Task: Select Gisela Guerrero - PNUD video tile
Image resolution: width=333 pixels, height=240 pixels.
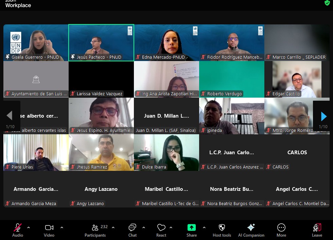Action: coord(36,43)
